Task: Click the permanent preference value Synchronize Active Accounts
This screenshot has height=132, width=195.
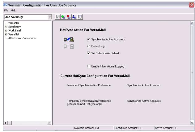Action: 144,85
